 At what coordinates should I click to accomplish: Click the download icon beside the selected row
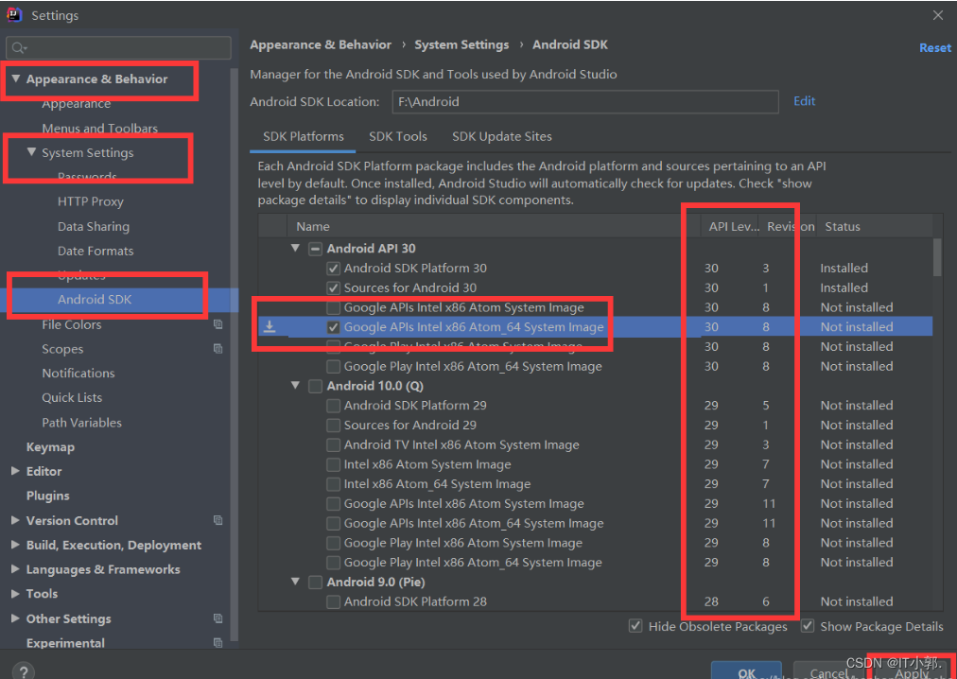[x=270, y=327]
